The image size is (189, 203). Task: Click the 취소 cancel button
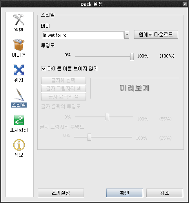[165, 193]
